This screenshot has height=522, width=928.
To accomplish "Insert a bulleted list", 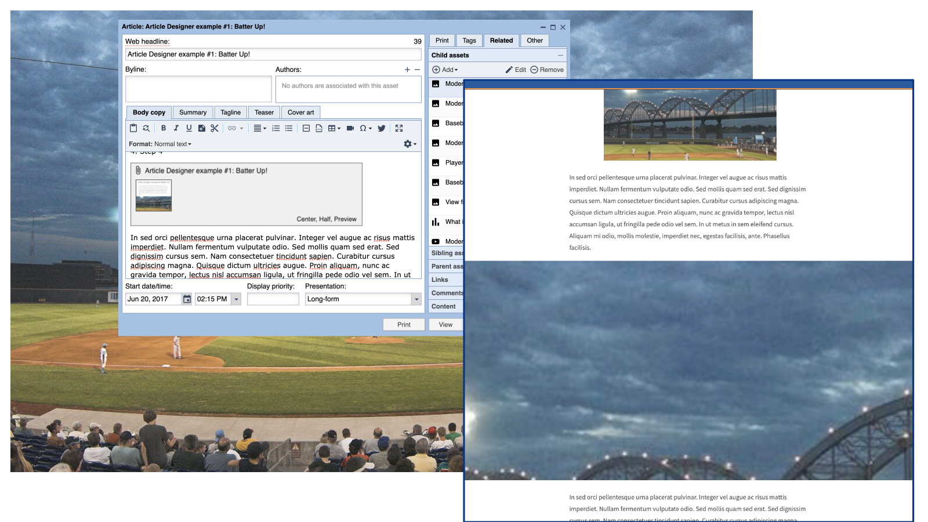I will [289, 128].
